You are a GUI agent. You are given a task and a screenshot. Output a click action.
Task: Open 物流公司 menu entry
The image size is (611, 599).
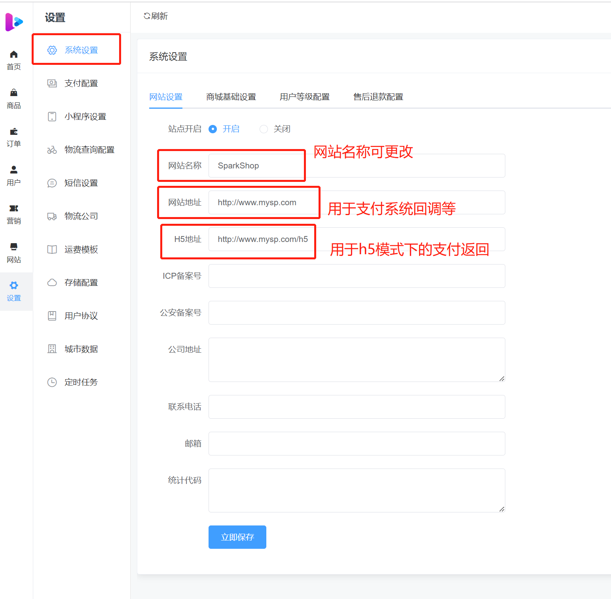[82, 216]
